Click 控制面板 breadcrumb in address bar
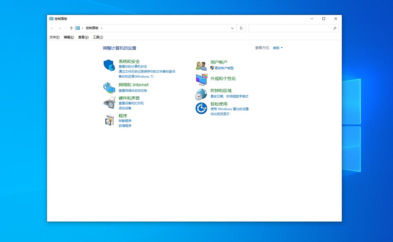 92,28
